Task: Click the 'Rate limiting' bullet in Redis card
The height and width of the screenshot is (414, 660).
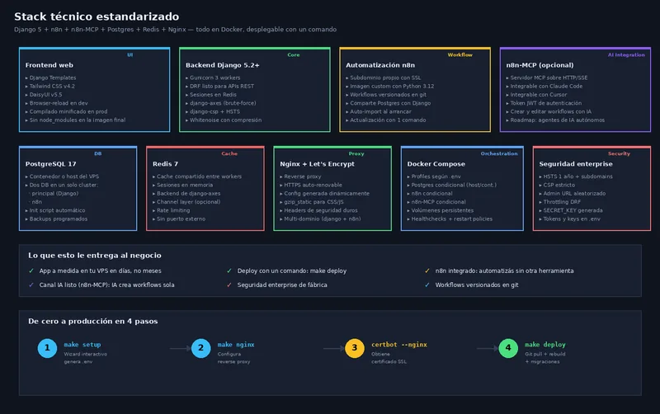Action: [x=172, y=210]
